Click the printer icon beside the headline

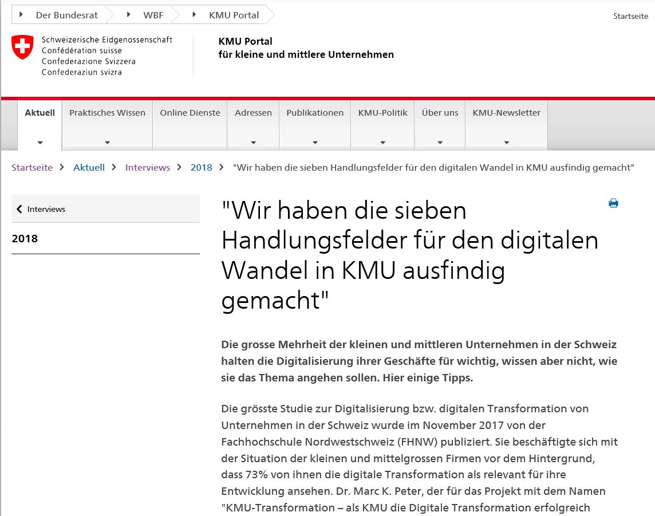(x=613, y=203)
